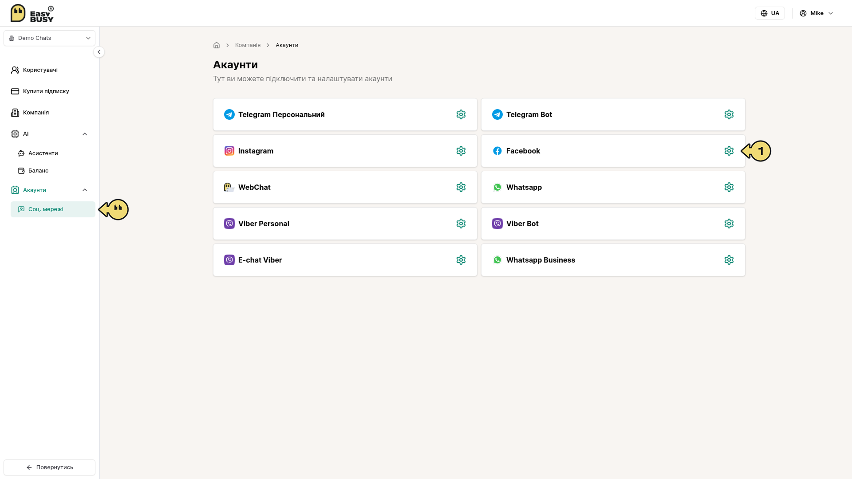Click the Компанія breadcrumb link
This screenshot has width=852, height=479.
coord(248,45)
